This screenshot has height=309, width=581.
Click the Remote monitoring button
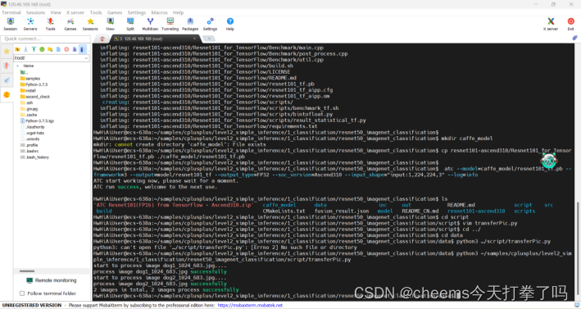[52, 280]
